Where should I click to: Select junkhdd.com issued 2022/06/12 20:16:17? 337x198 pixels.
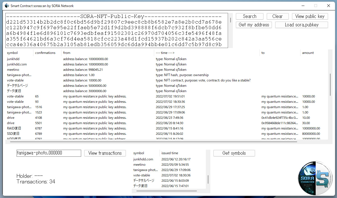169,159
